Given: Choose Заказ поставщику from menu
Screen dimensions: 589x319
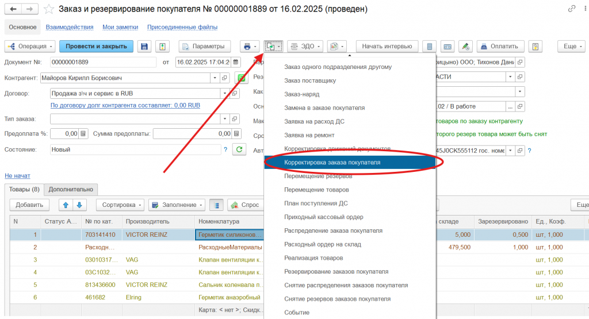Looking at the screenshot, I should tap(310, 80).
